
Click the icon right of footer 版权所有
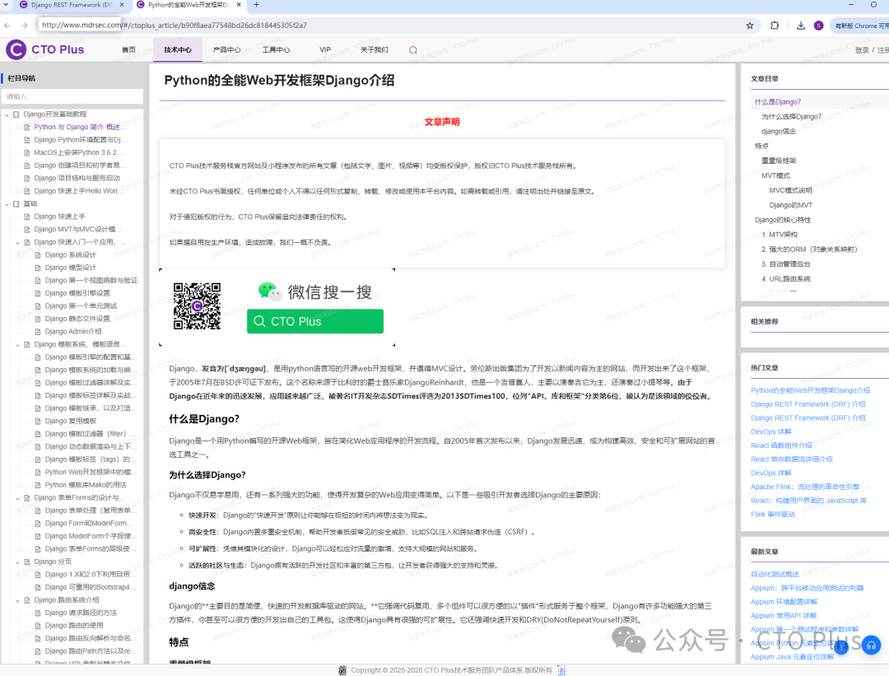coord(561,670)
